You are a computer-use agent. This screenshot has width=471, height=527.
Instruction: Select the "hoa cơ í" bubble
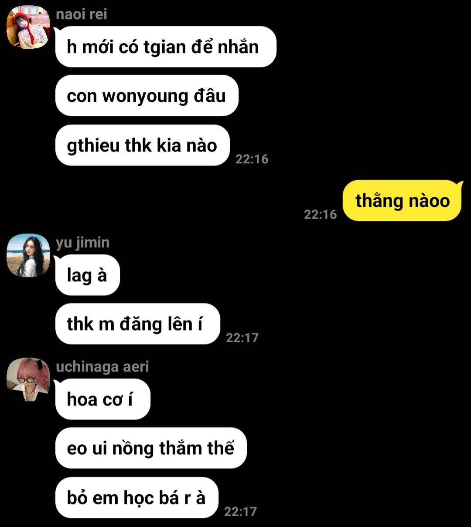point(103,399)
